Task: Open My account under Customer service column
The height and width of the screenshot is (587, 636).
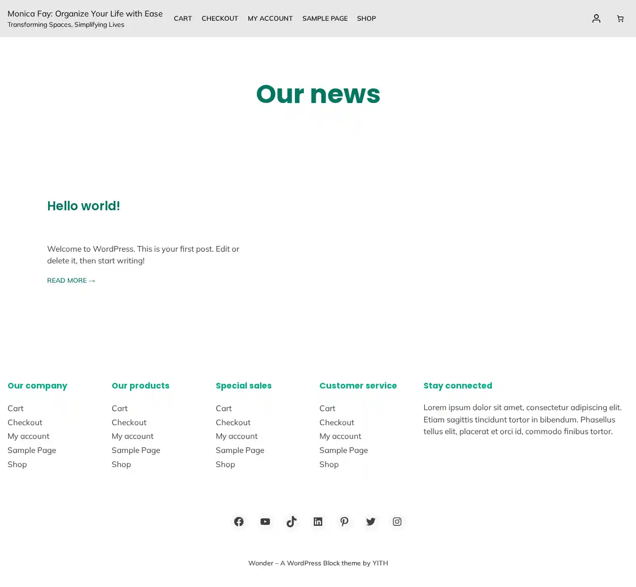Action: [340, 436]
